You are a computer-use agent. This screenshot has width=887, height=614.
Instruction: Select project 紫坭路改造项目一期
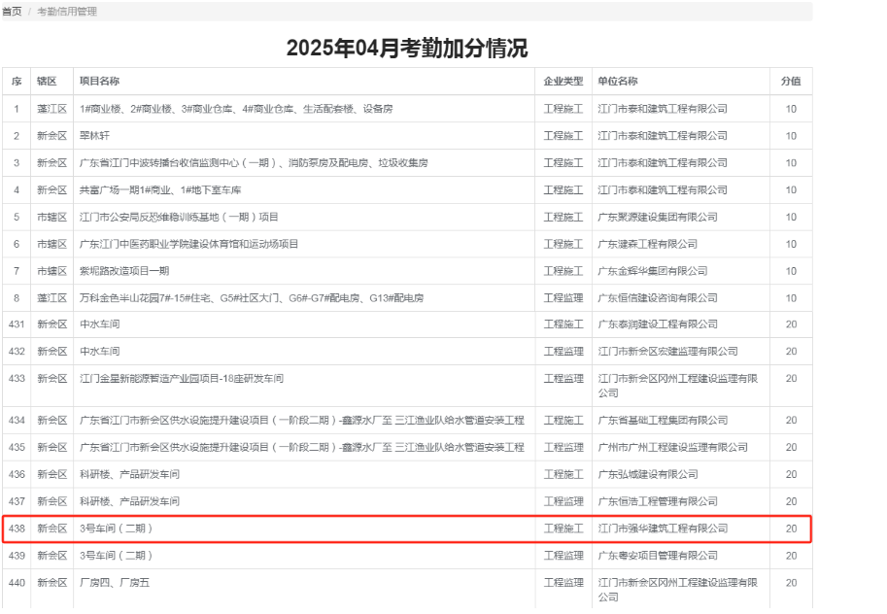[x=124, y=271]
